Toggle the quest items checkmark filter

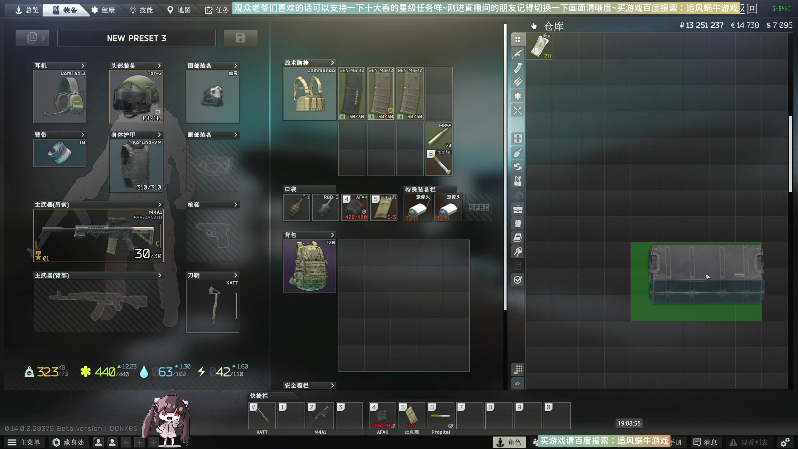click(517, 280)
